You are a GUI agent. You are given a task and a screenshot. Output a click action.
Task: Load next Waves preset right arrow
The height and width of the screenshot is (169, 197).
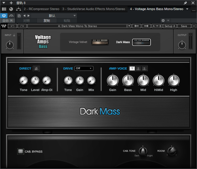(x=146, y=26)
